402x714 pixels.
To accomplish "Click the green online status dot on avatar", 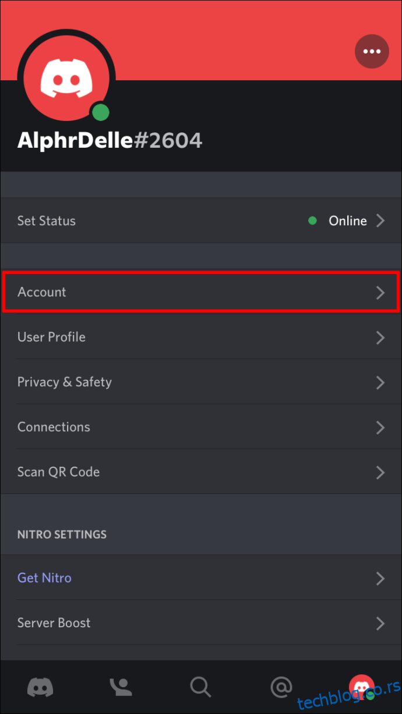I will click(x=101, y=112).
